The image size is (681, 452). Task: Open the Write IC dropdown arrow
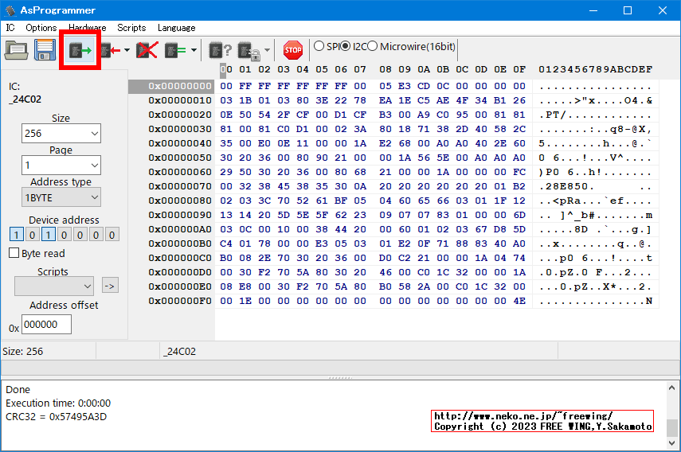(x=127, y=51)
